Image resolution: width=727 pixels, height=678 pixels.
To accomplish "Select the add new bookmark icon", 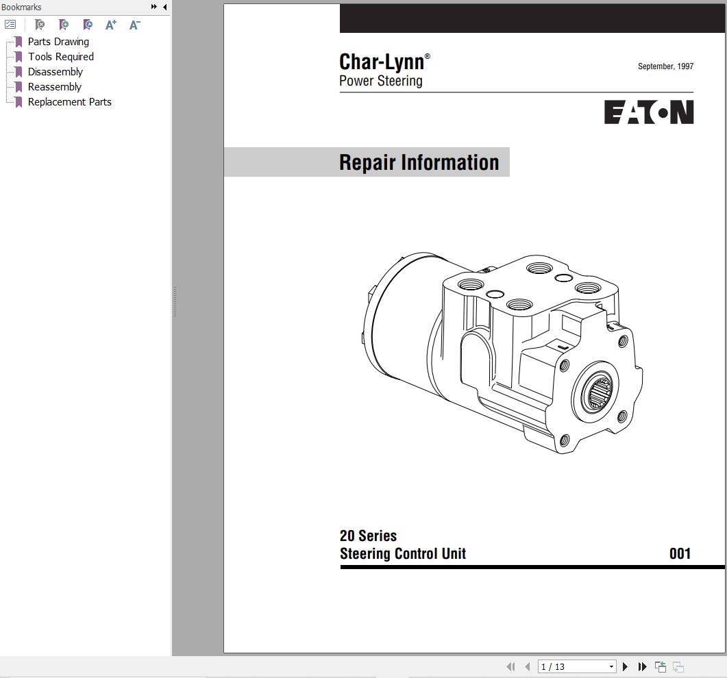I will point(64,25).
